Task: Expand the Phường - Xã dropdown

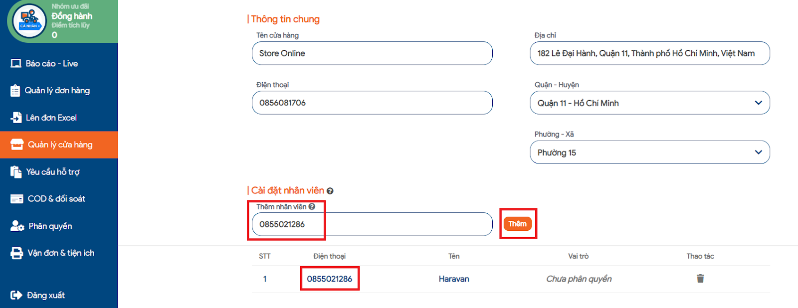Action: 650,152
